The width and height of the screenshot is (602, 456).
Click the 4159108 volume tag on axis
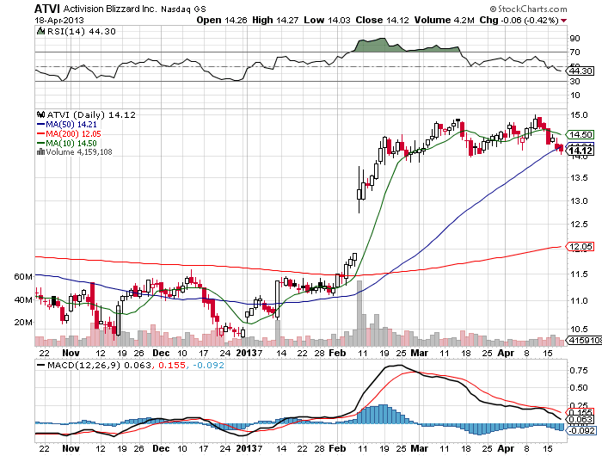click(584, 341)
